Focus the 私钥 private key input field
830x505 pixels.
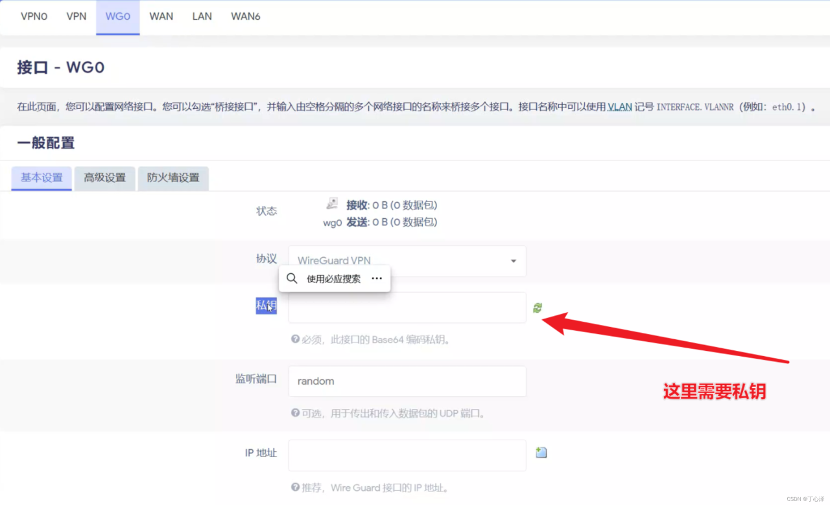click(407, 308)
